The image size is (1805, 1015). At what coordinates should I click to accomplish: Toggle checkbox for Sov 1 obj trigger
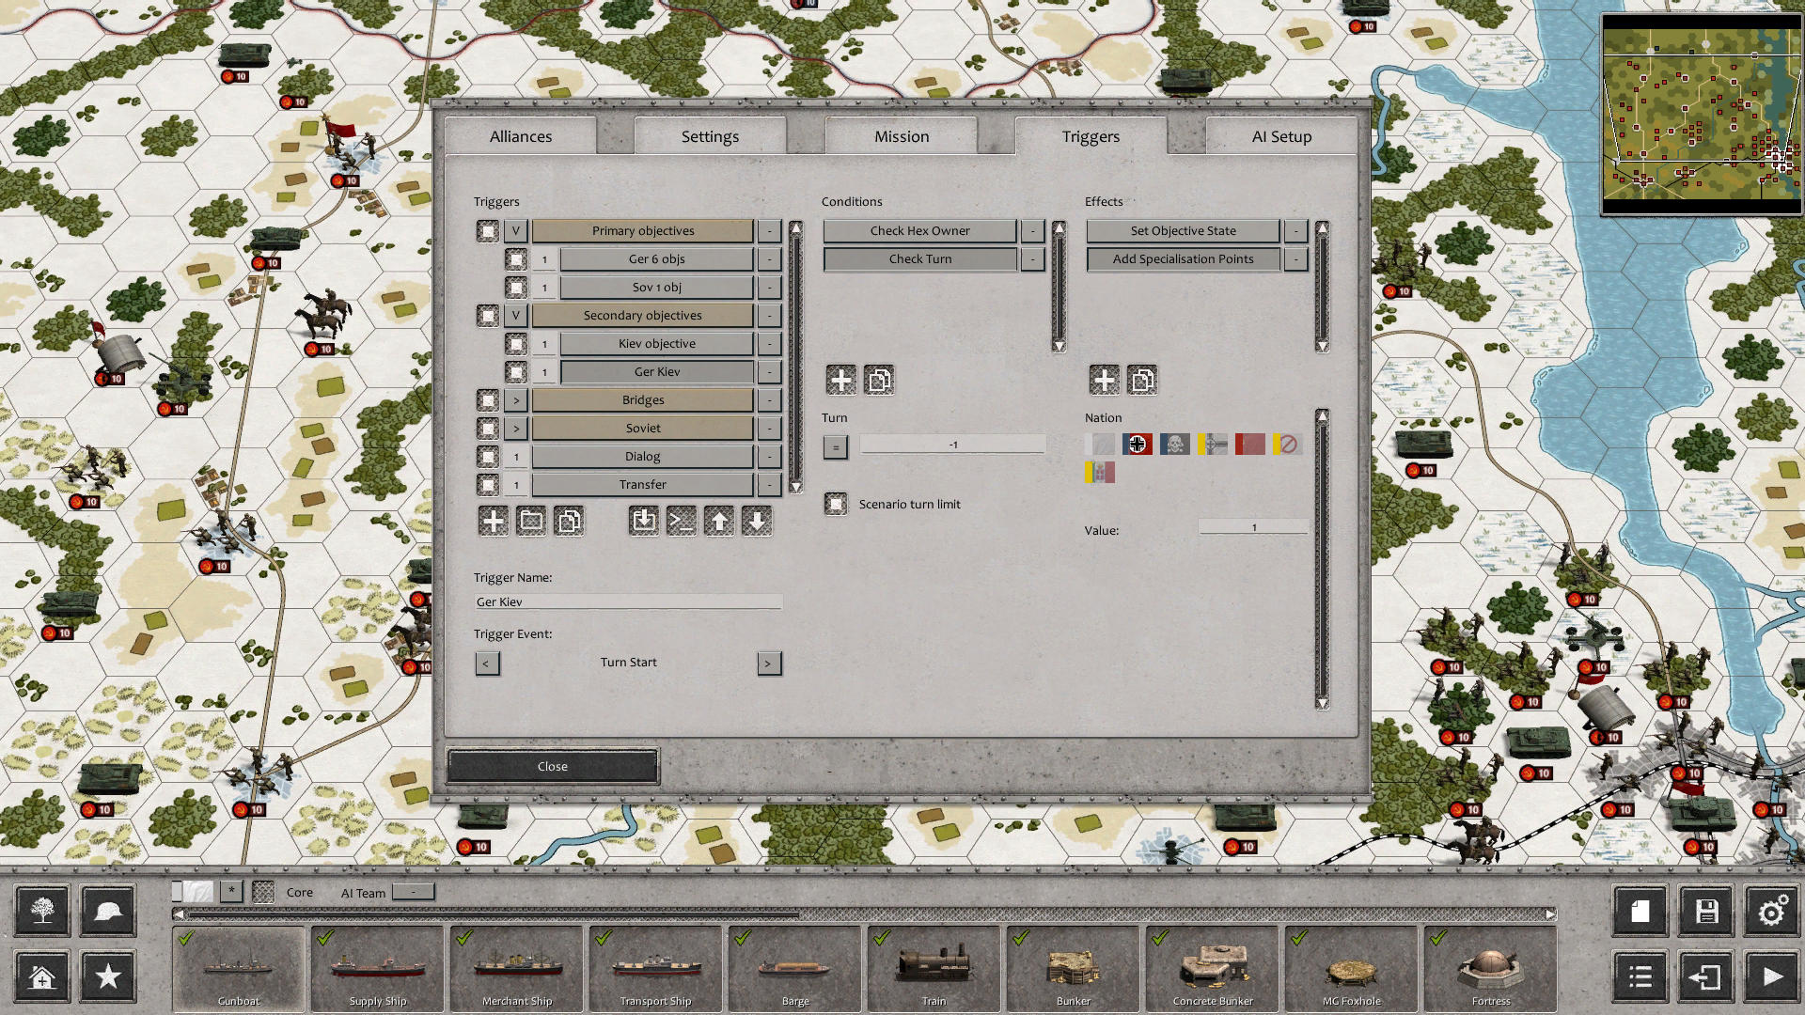515,287
